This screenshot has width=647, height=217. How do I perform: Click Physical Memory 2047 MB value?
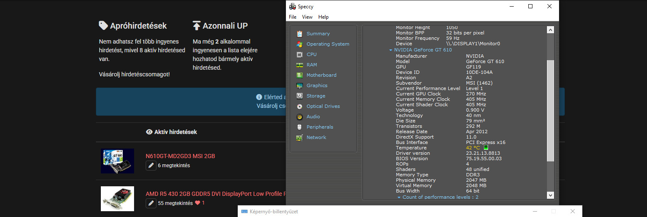(x=476, y=180)
